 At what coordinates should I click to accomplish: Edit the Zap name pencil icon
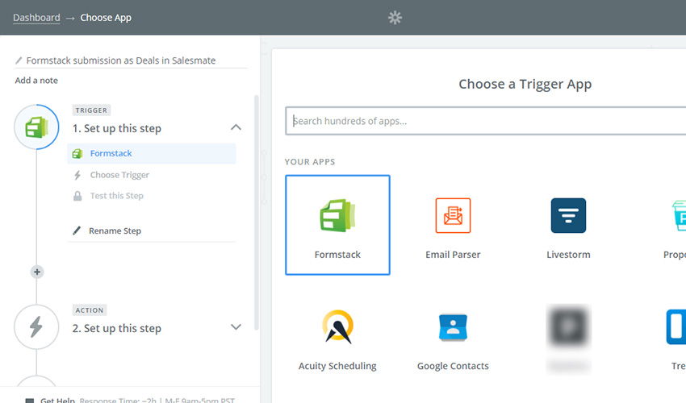[x=19, y=60]
